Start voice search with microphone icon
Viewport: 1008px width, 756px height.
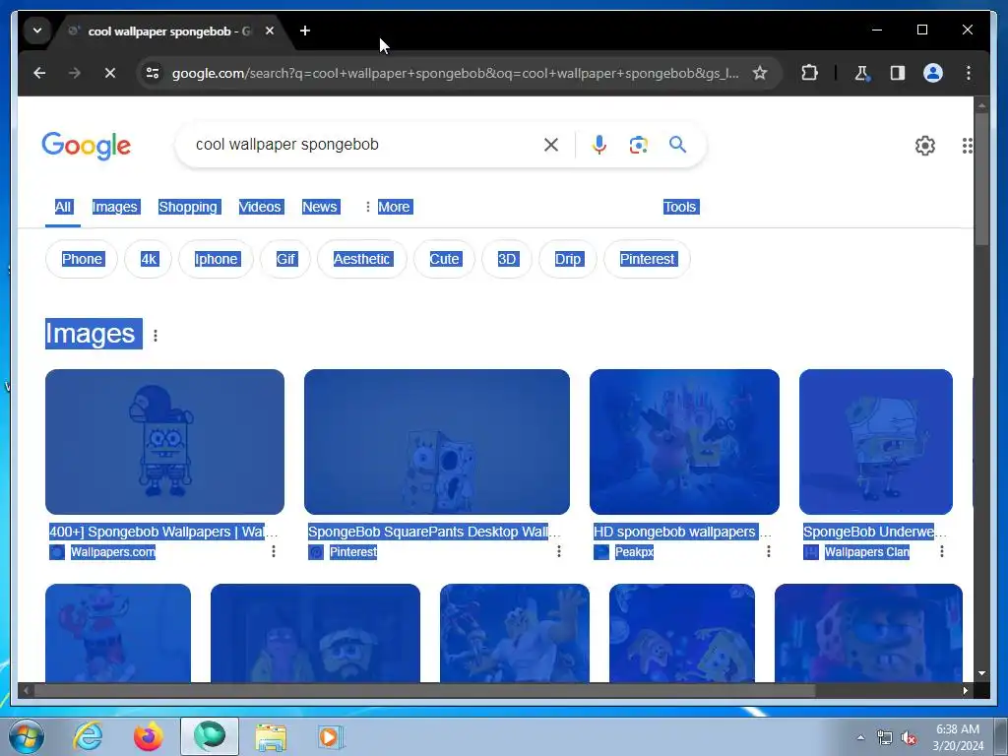(x=599, y=145)
